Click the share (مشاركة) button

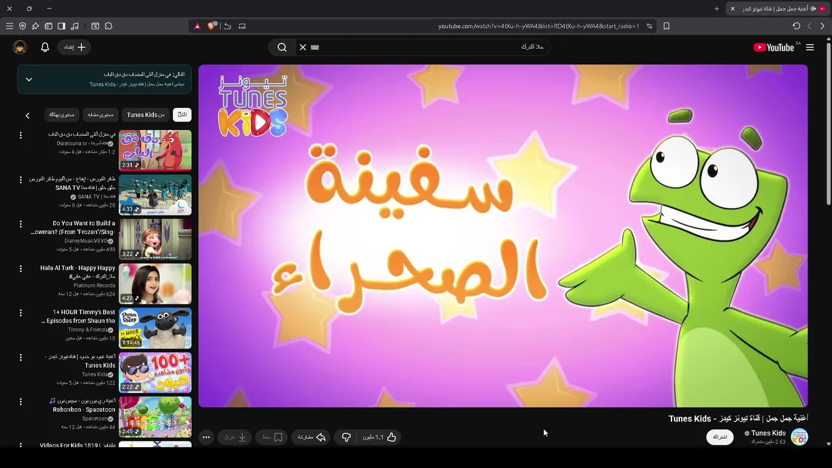311,437
